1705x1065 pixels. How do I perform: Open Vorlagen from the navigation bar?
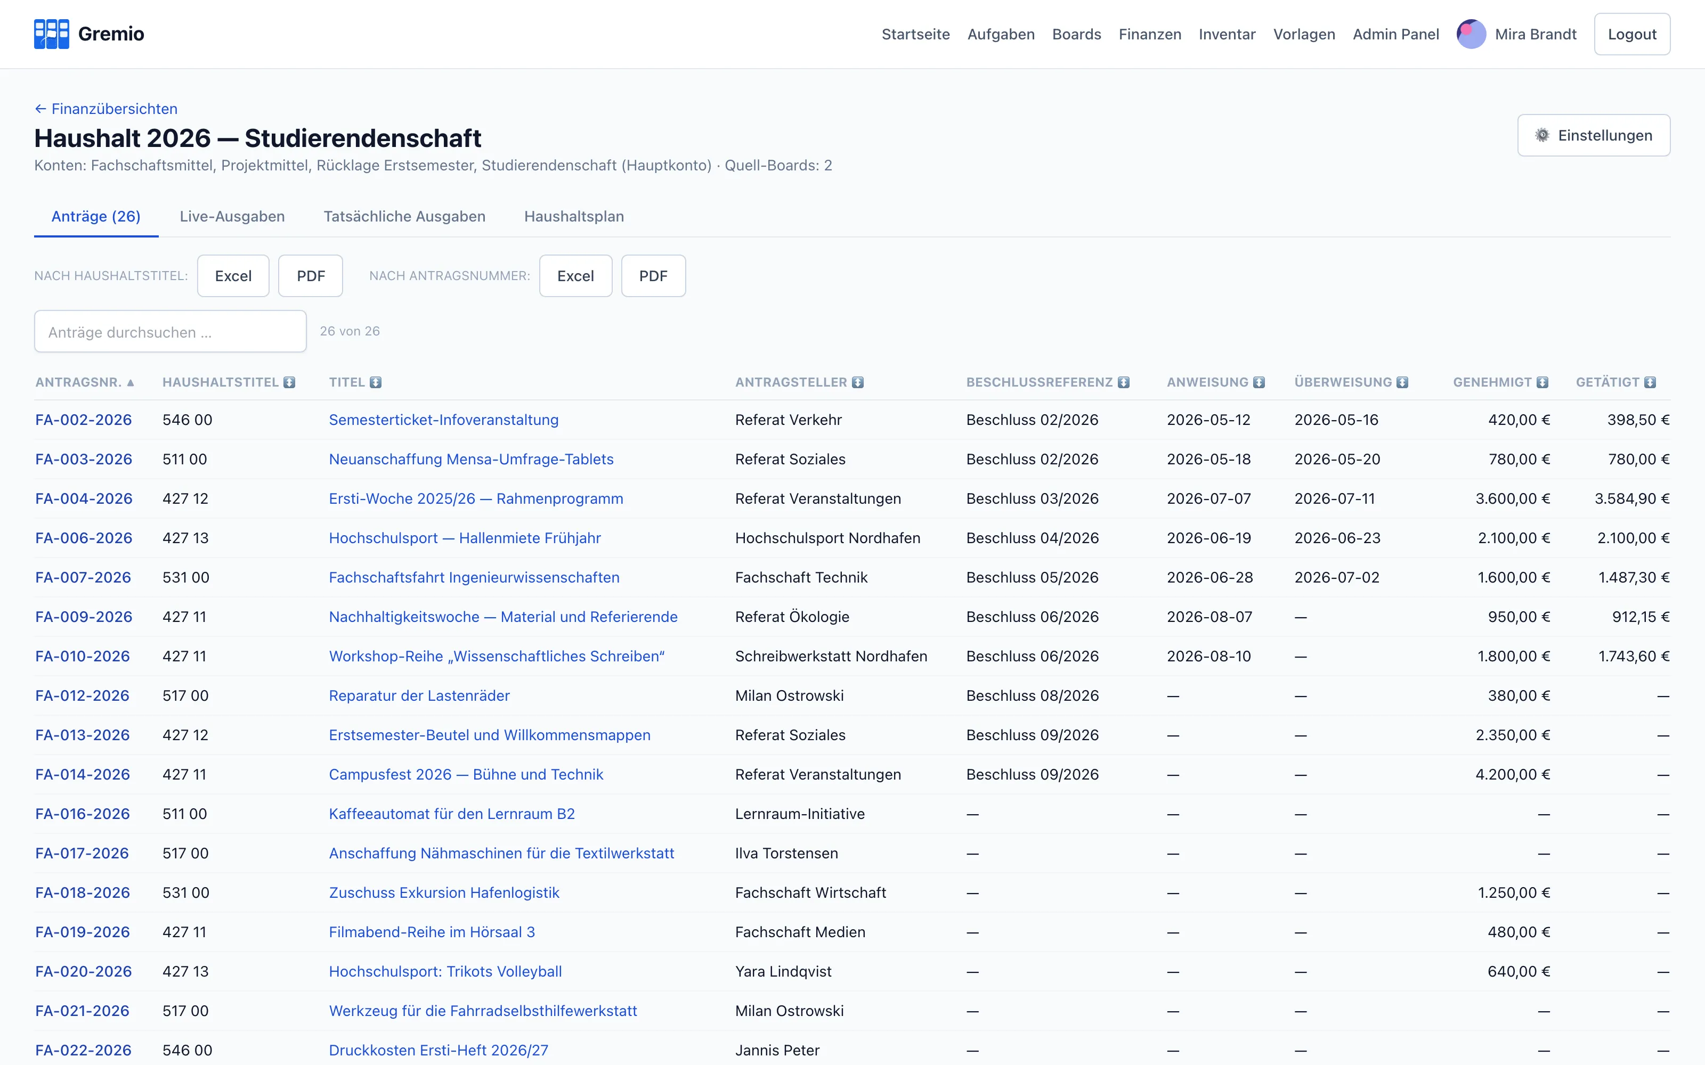click(1304, 34)
